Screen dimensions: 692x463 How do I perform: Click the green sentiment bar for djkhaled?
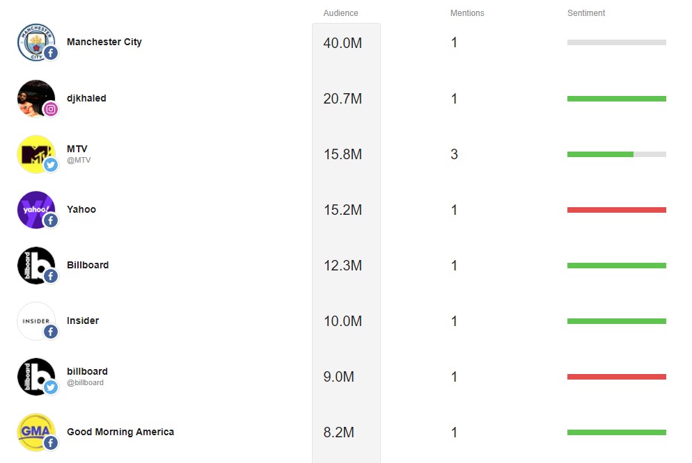617,99
